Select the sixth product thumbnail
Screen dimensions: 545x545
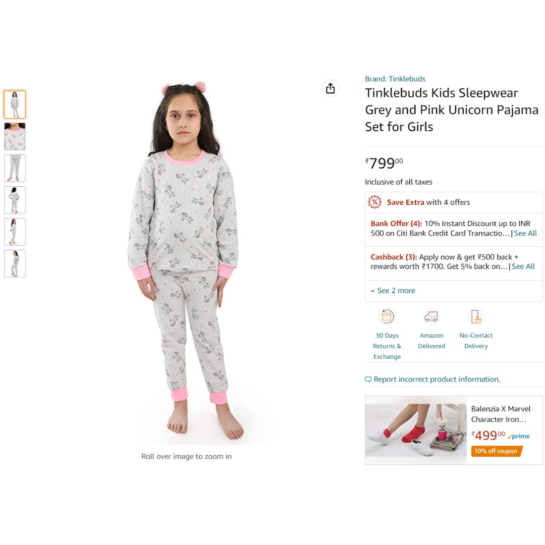pos(15,263)
